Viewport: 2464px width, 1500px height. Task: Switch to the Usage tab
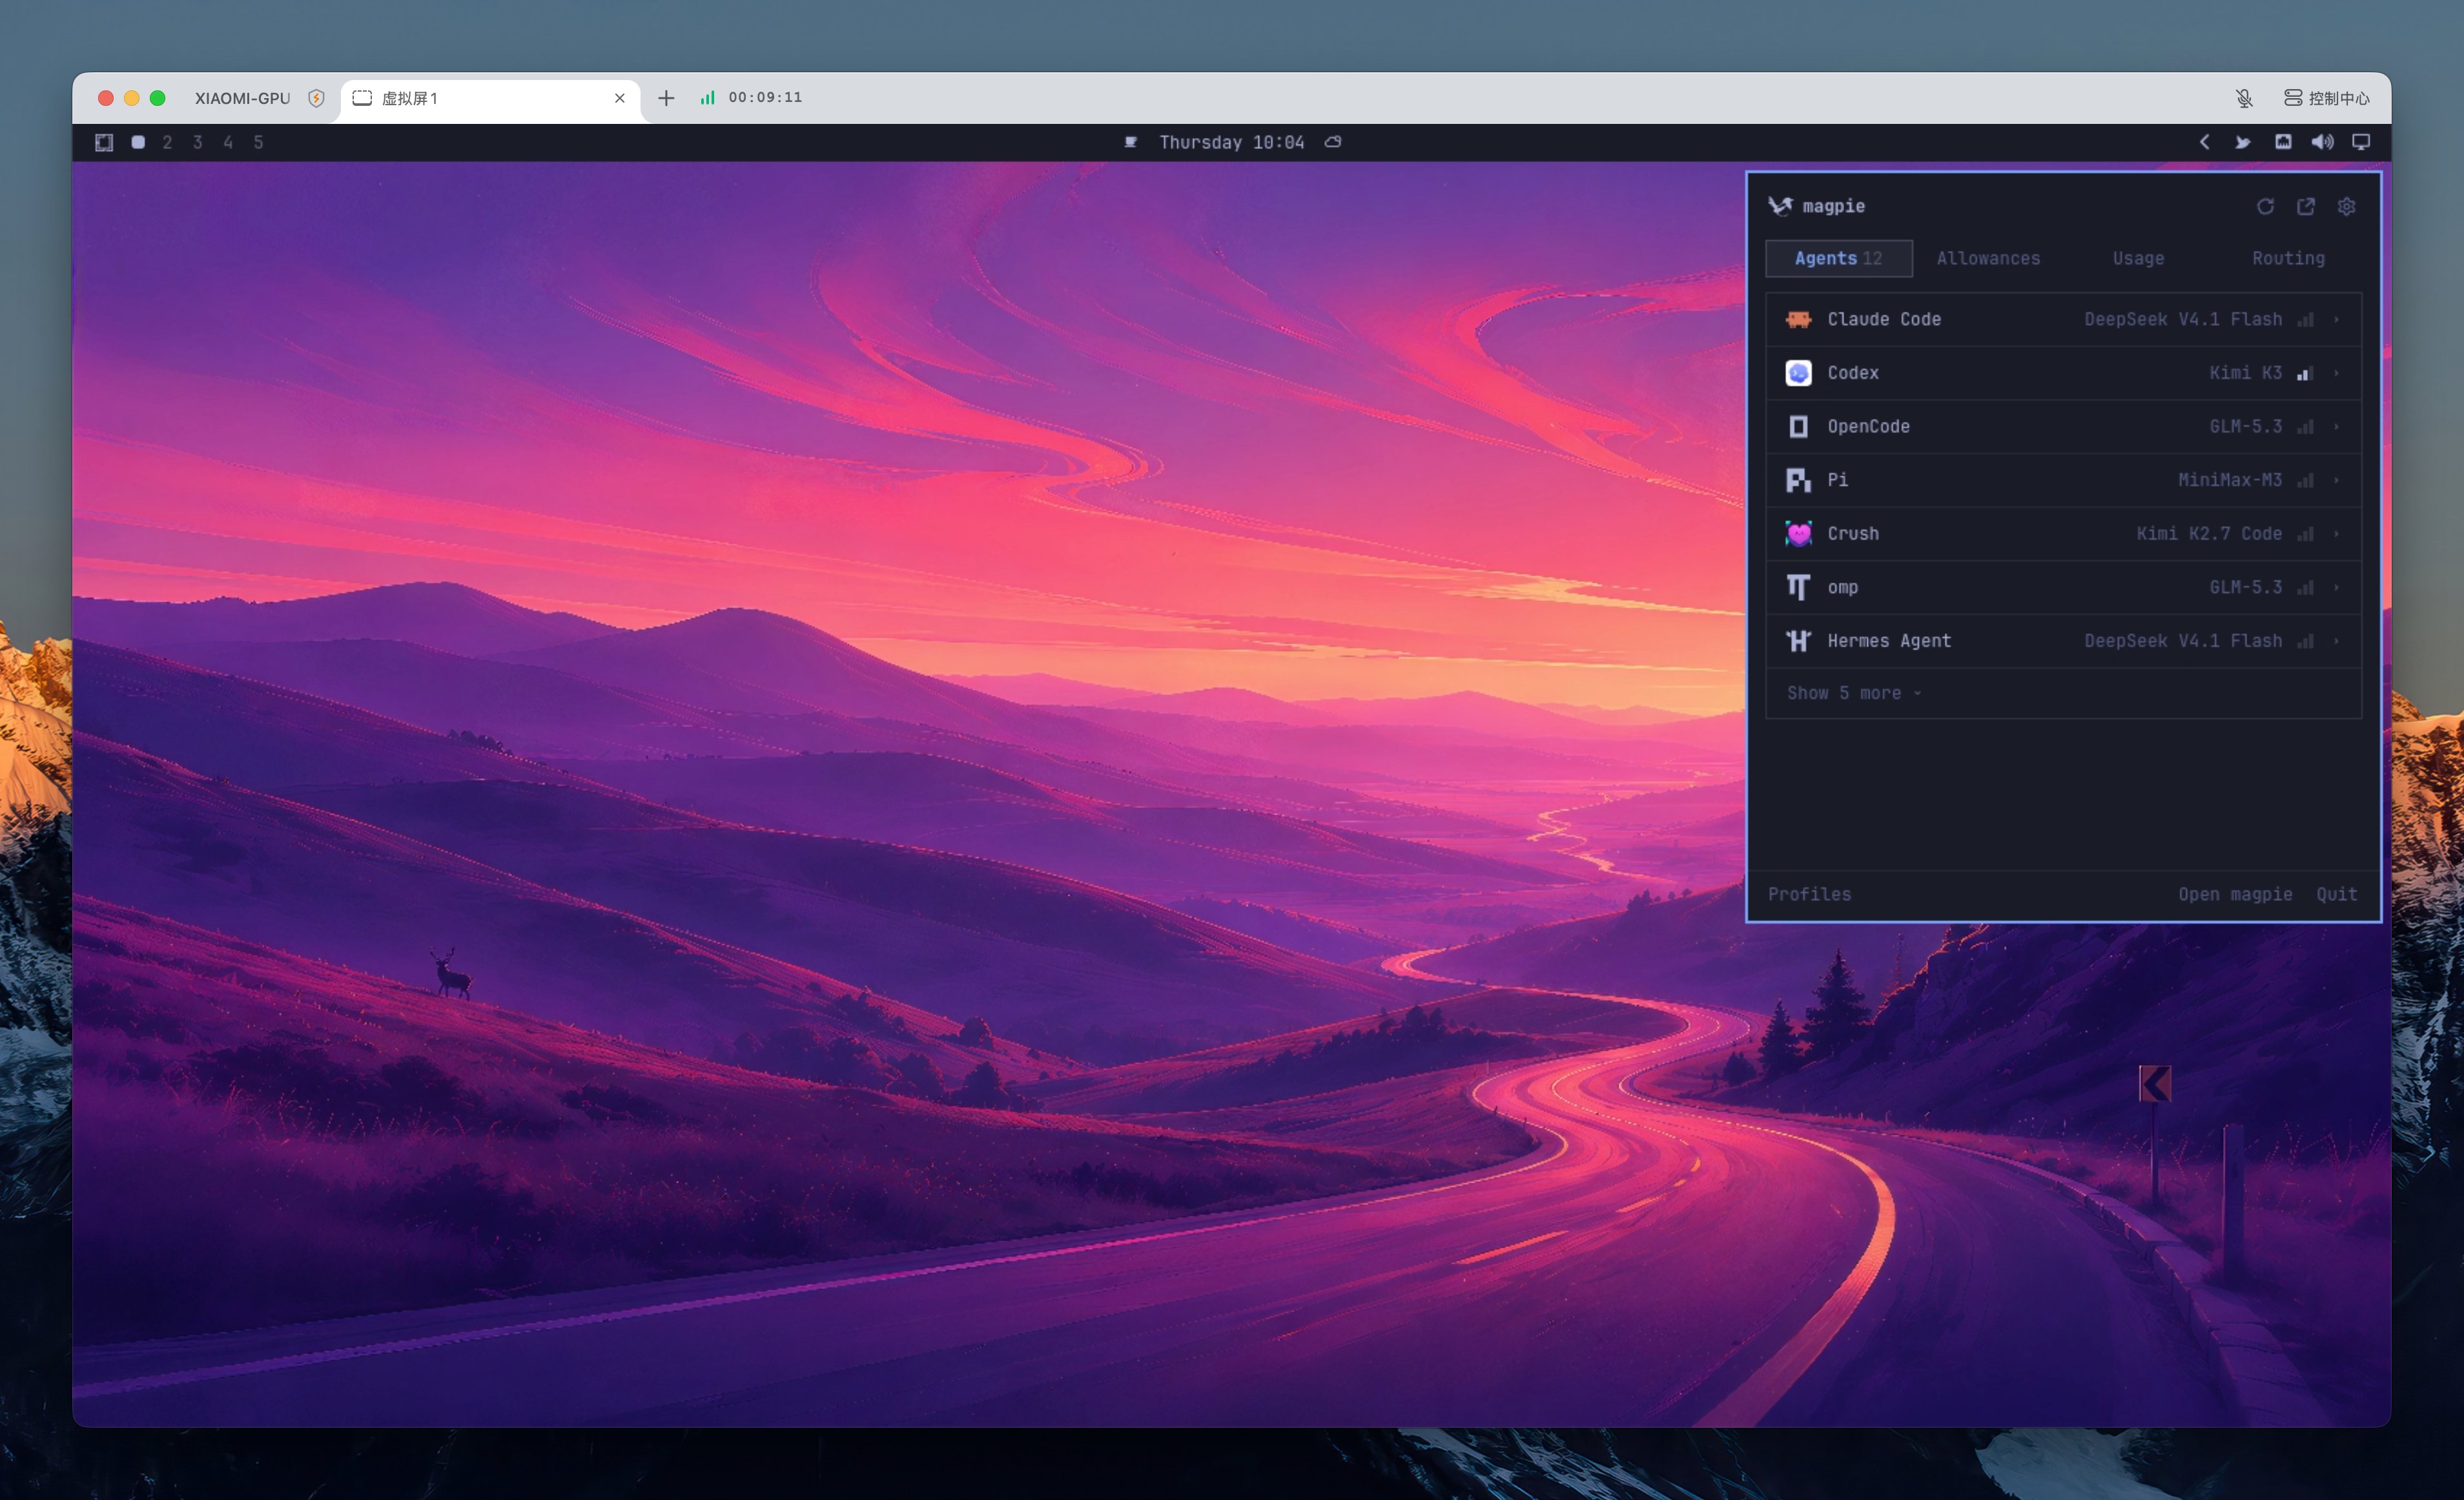coord(2138,258)
